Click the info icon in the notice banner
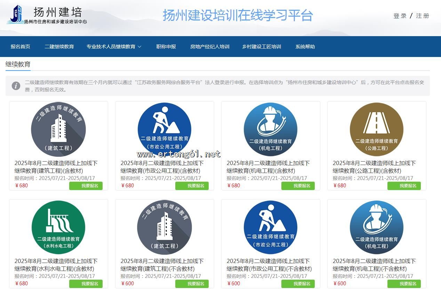This screenshot has height=296, width=441. (x=16, y=86)
